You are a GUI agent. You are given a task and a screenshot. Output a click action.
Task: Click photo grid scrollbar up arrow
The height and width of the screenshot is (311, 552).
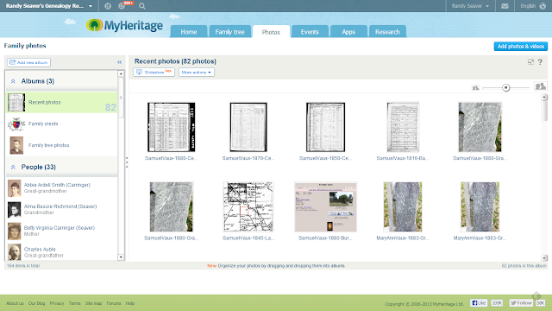(x=544, y=97)
